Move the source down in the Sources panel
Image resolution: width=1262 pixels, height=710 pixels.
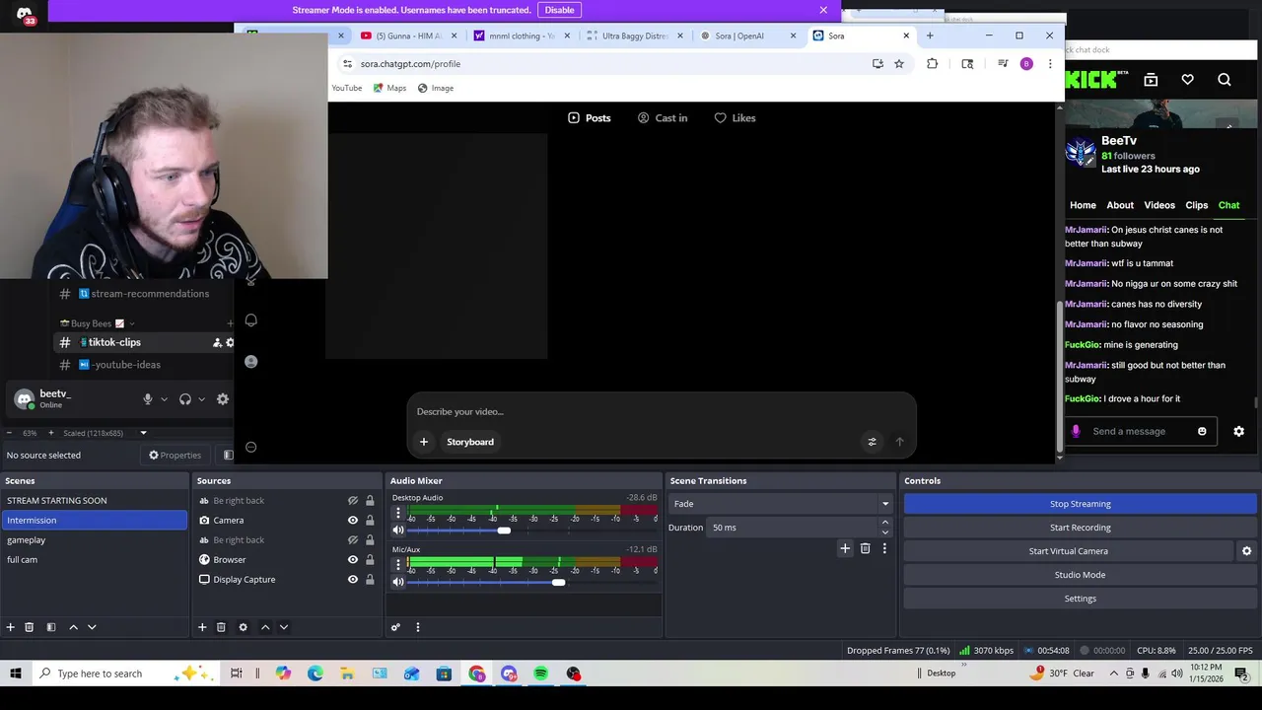(284, 627)
